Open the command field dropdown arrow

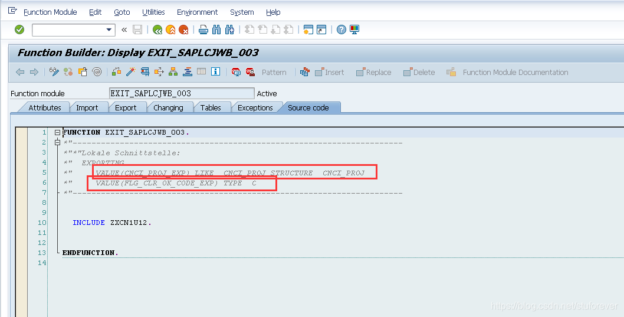[x=109, y=30]
